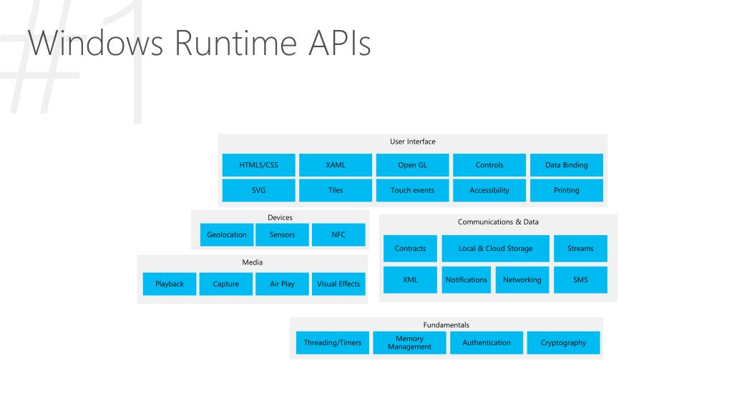
Task: Click the Media group heading
Action: tap(253, 262)
